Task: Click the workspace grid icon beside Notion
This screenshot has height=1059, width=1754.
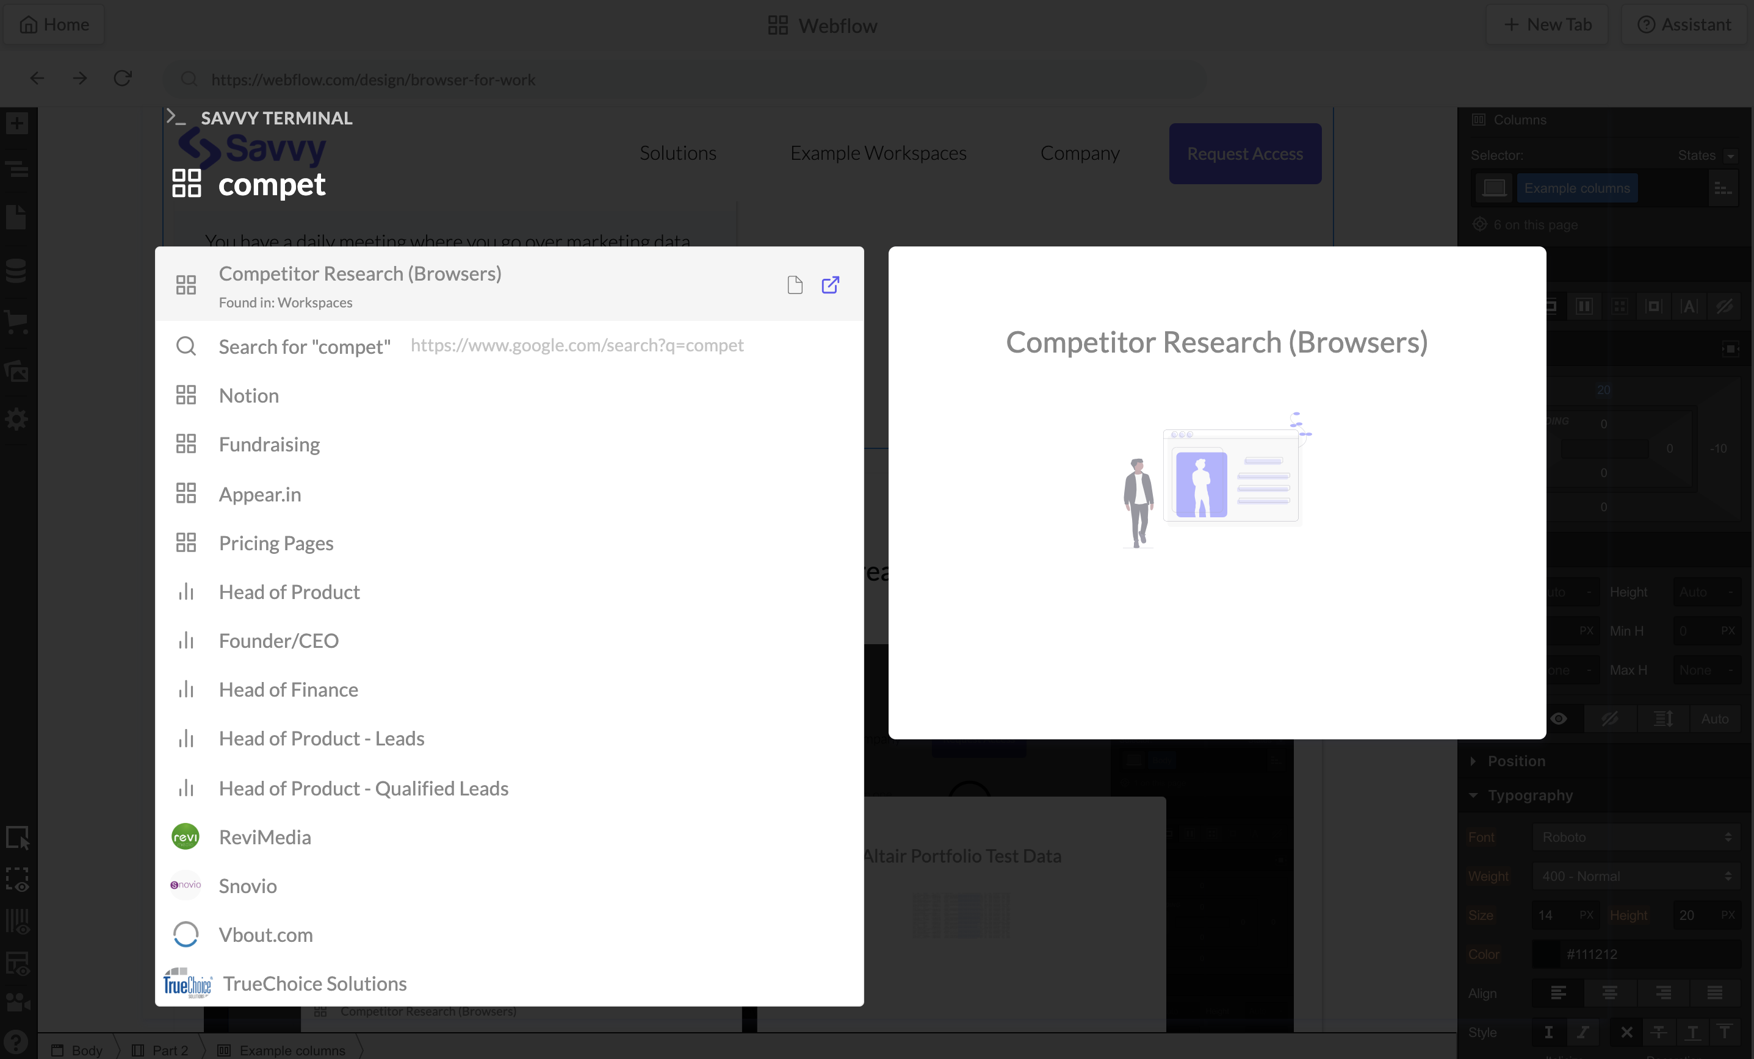Action: click(186, 395)
